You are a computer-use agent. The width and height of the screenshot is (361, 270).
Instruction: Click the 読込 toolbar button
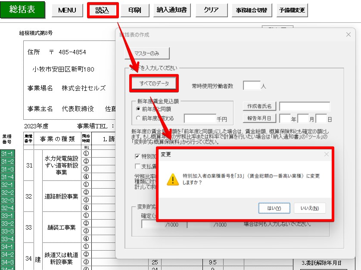103,10
